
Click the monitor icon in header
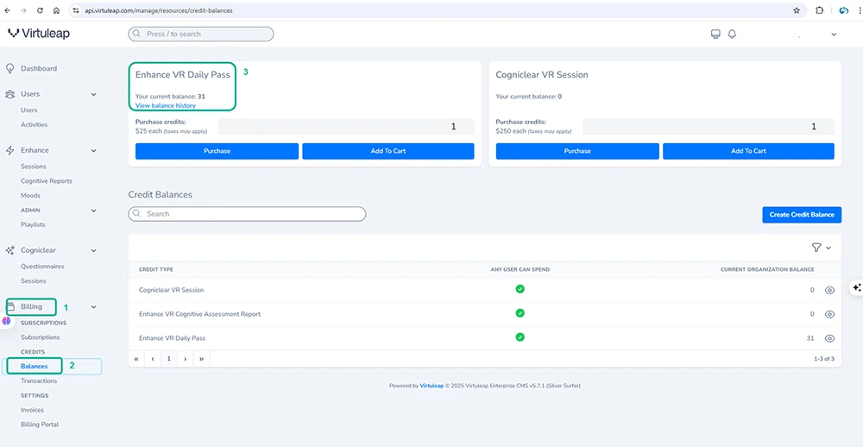(715, 35)
